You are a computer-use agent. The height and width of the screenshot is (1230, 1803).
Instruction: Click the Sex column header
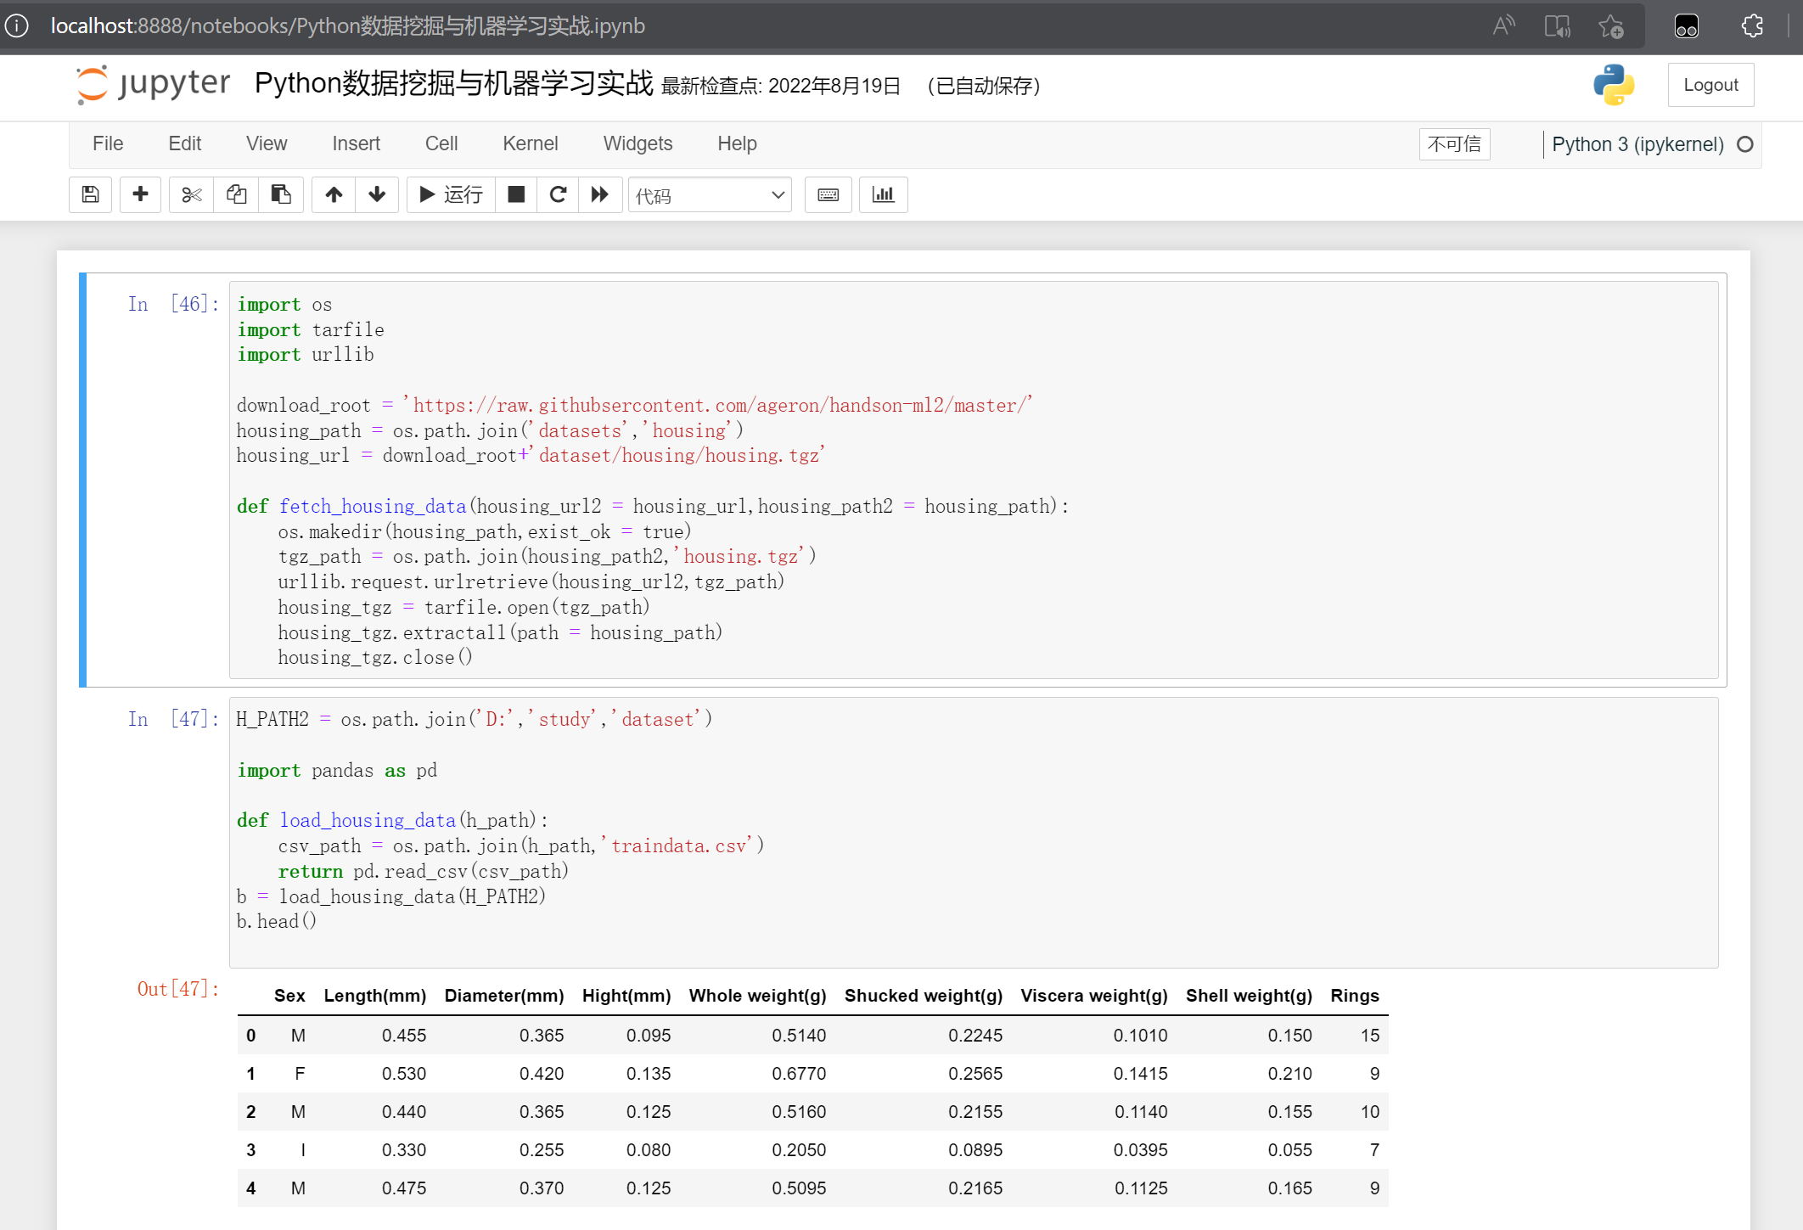tap(289, 996)
